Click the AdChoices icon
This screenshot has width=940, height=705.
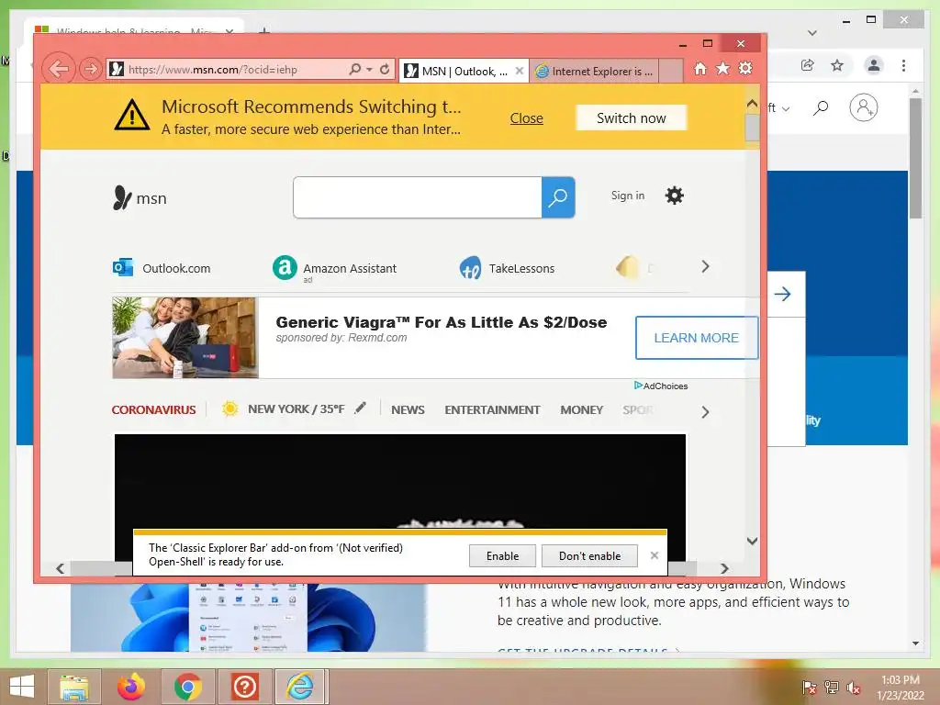click(639, 386)
